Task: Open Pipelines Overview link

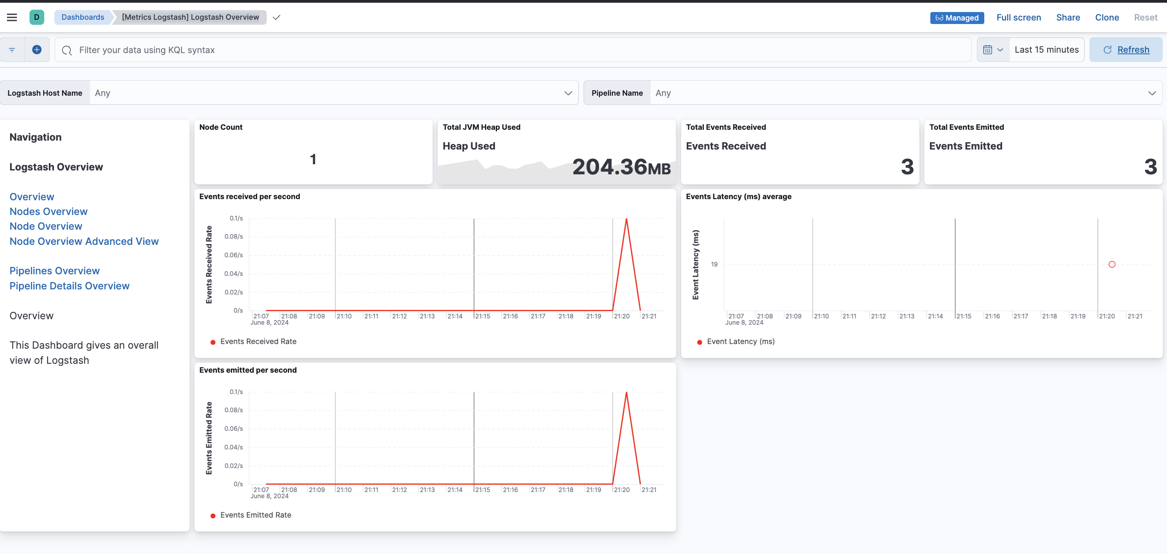Action: coord(54,271)
